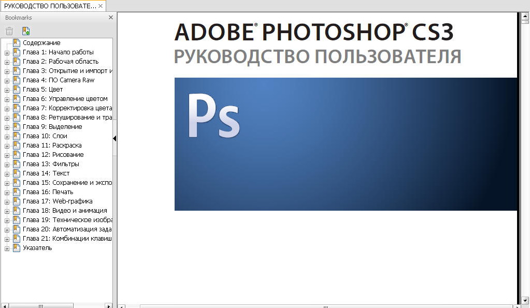
Task: Close the Bookmarks panel
Action: point(110,17)
